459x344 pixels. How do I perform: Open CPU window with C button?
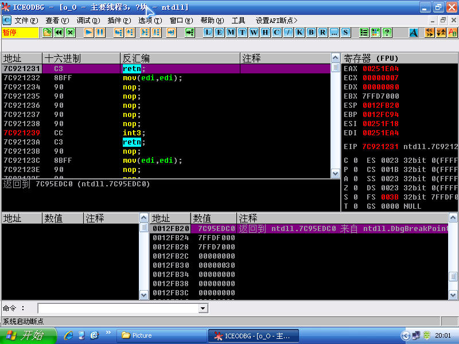pyautogui.click(x=277, y=32)
